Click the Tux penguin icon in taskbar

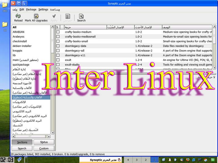click(170, 160)
